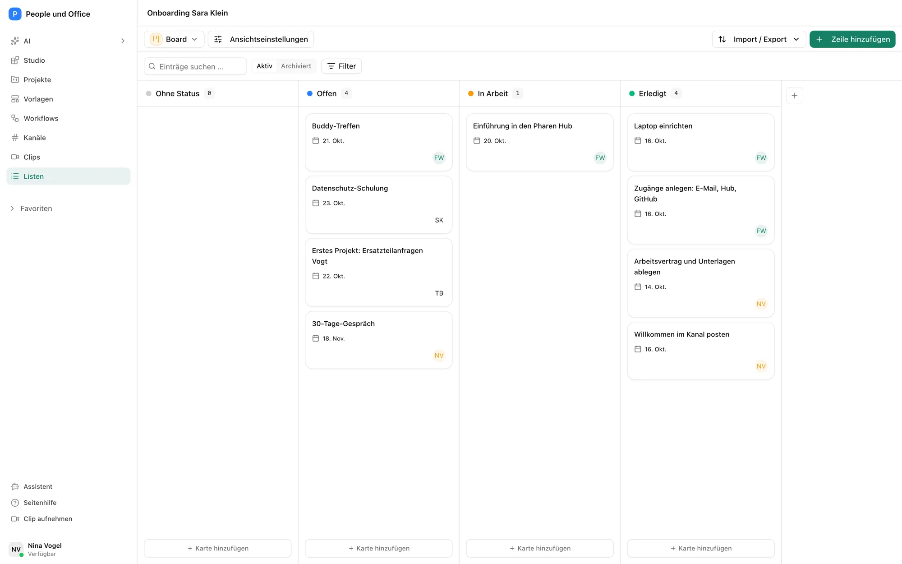Open the Filter options
This screenshot has height=564, width=902.
click(341, 66)
